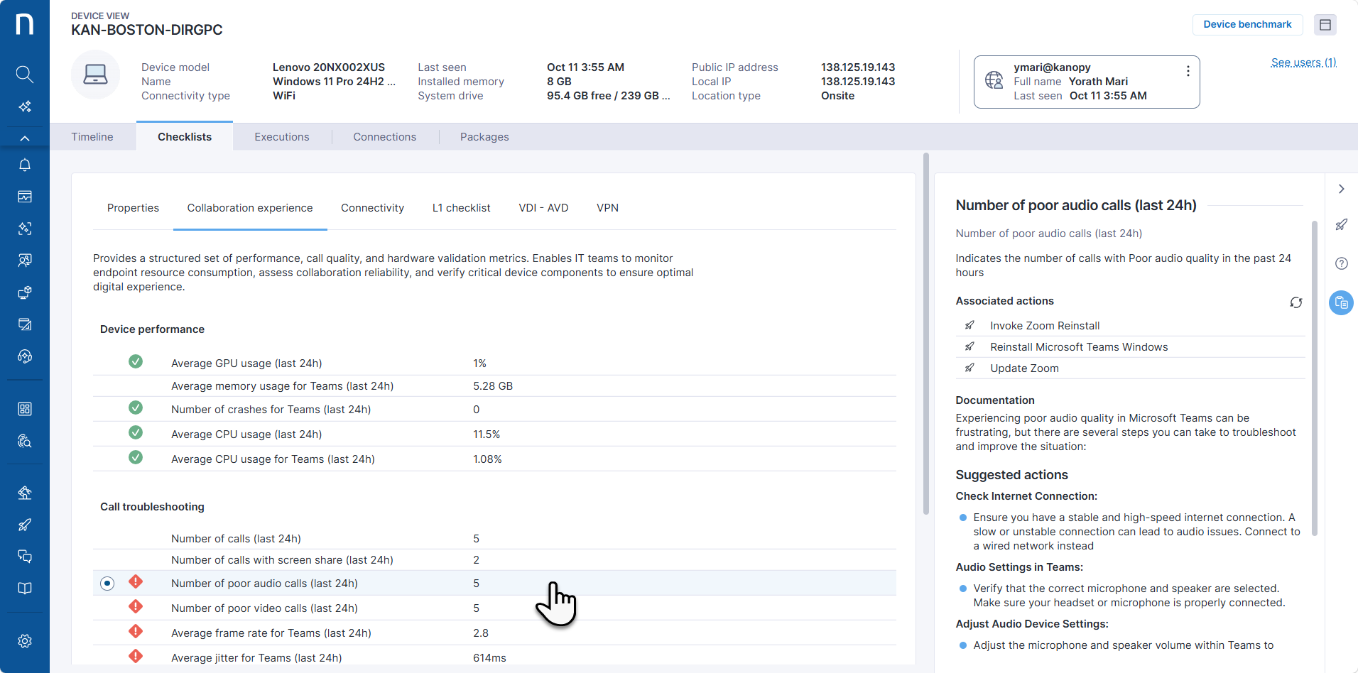Screen dimensions: 1358x673
Task: Open the VPN checklist tab
Action: click(x=607, y=208)
